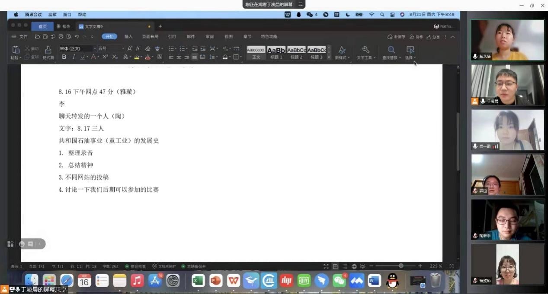Screen dimensions: 548x294
Task: Apply the Heading 1 (标题 1) style
Action: click(x=276, y=52)
